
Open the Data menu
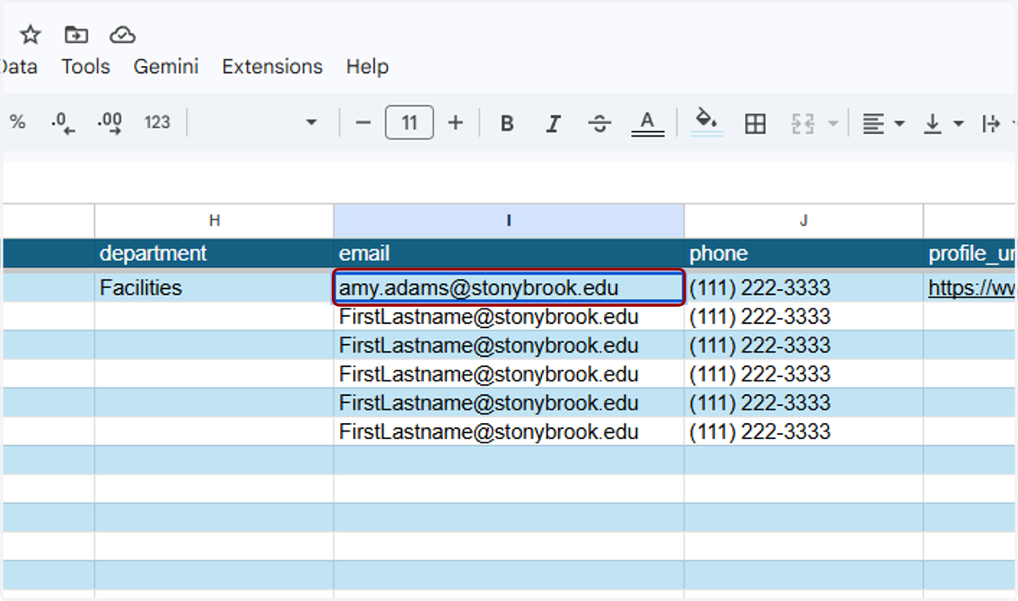[x=19, y=67]
